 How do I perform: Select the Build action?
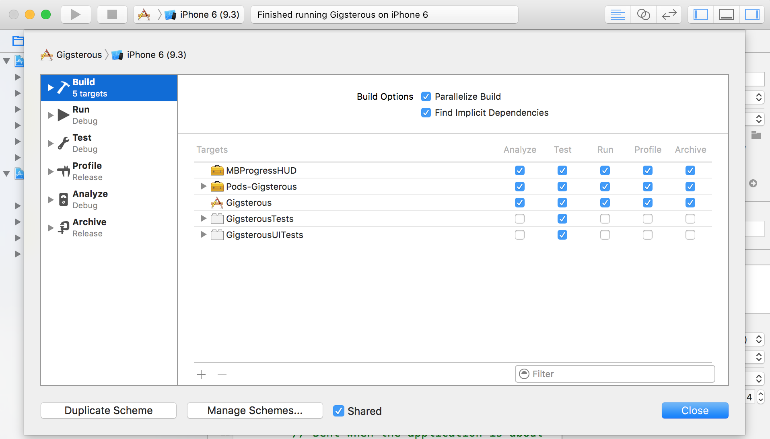109,88
